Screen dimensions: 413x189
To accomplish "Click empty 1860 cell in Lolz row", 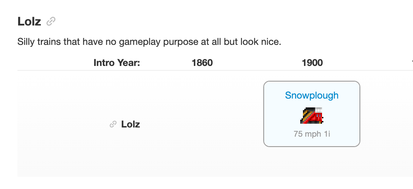I will click(x=202, y=124).
